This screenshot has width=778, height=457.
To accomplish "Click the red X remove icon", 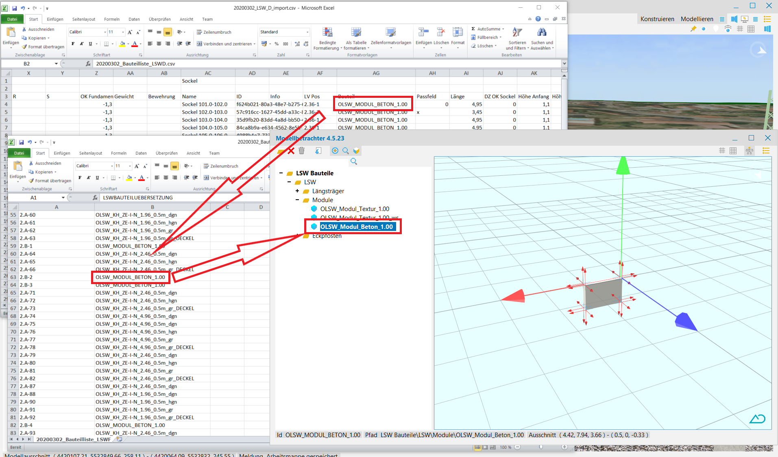I will click(x=291, y=151).
